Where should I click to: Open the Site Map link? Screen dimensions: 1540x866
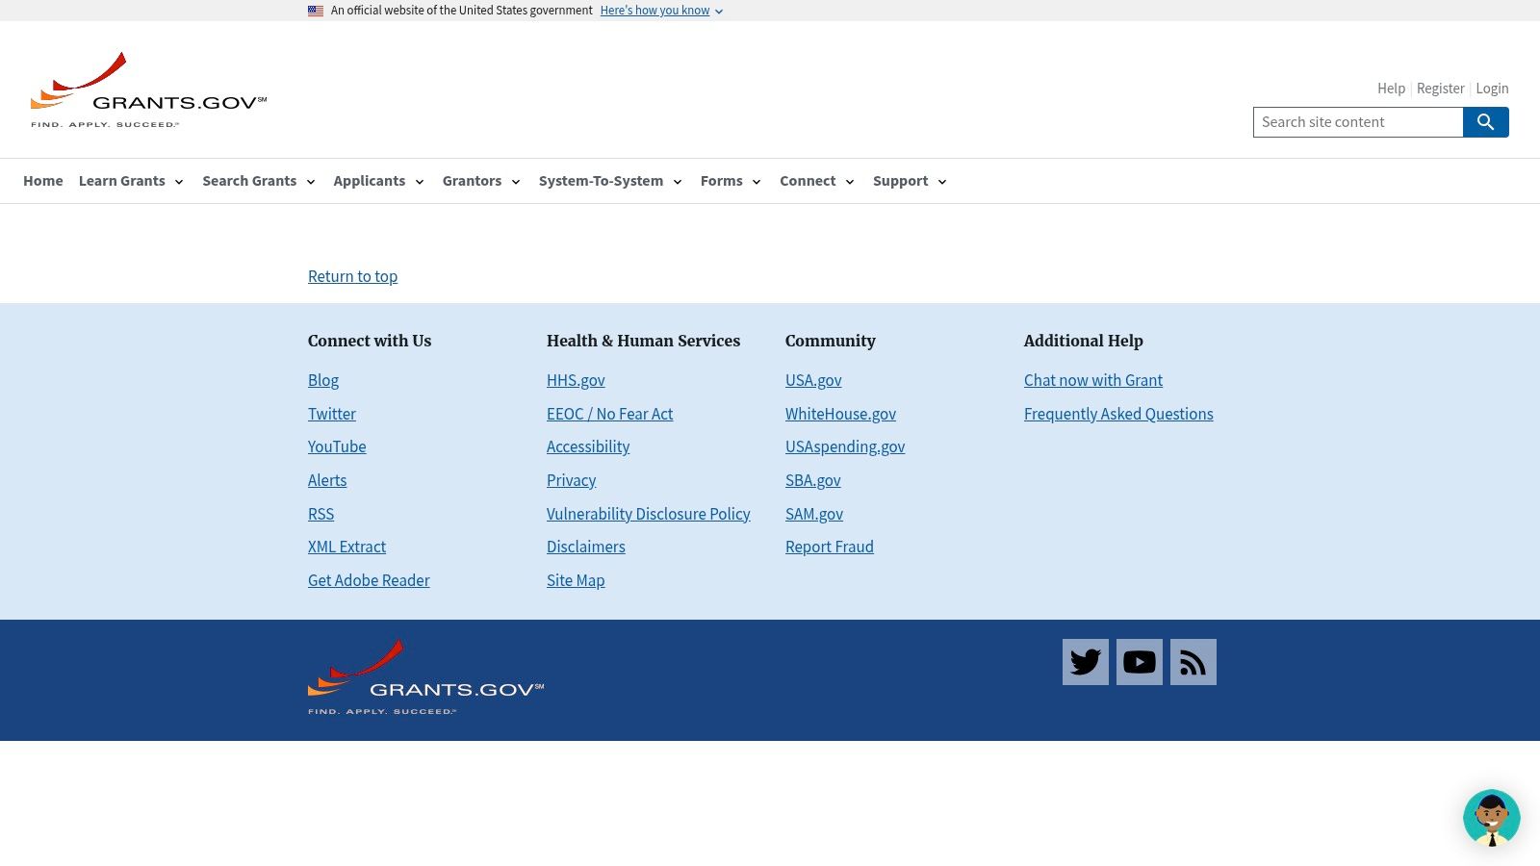pos(576,580)
